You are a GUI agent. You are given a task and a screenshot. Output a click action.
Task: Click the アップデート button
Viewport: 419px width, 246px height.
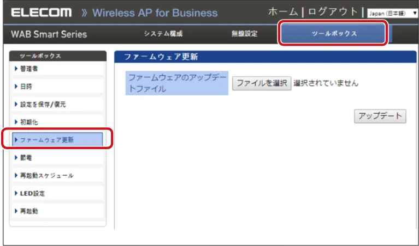pyautogui.click(x=380, y=116)
